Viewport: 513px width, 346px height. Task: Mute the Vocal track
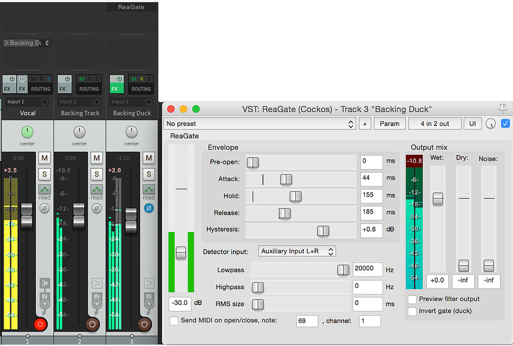(x=45, y=158)
